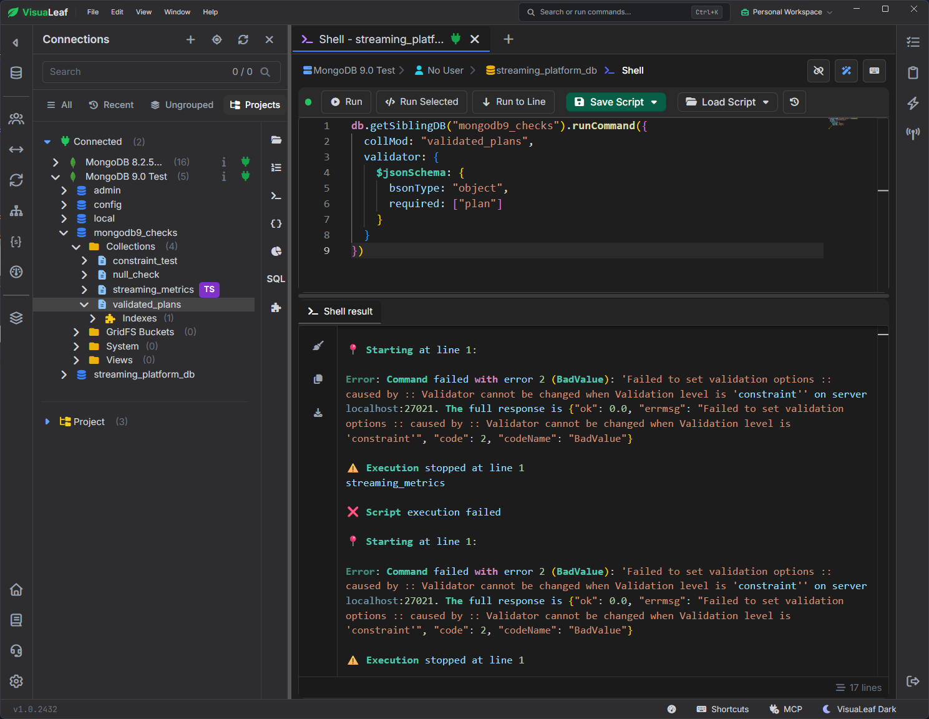Download shell result output
This screenshot has height=719, width=929.
coord(318,413)
